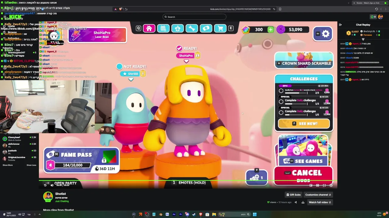Click the SEE NEW! challenges button
This screenshot has width=389, height=218.
(304, 124)
